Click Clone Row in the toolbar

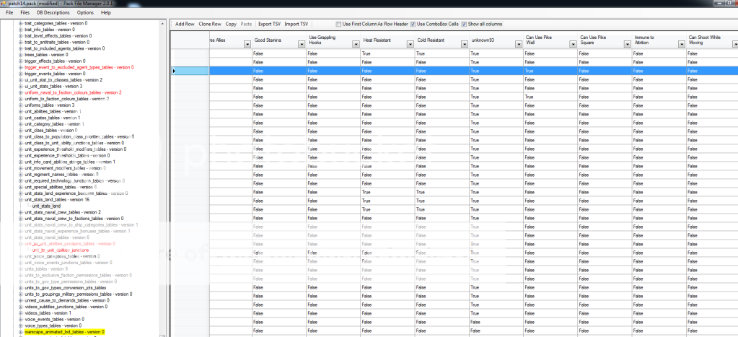pos(210,24)
